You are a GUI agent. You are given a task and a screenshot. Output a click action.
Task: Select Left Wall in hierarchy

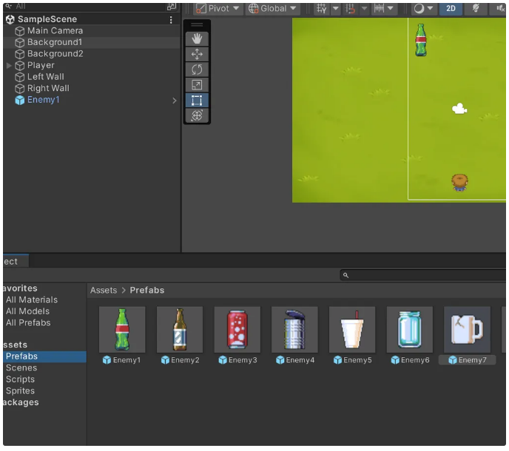pos(92,77)
